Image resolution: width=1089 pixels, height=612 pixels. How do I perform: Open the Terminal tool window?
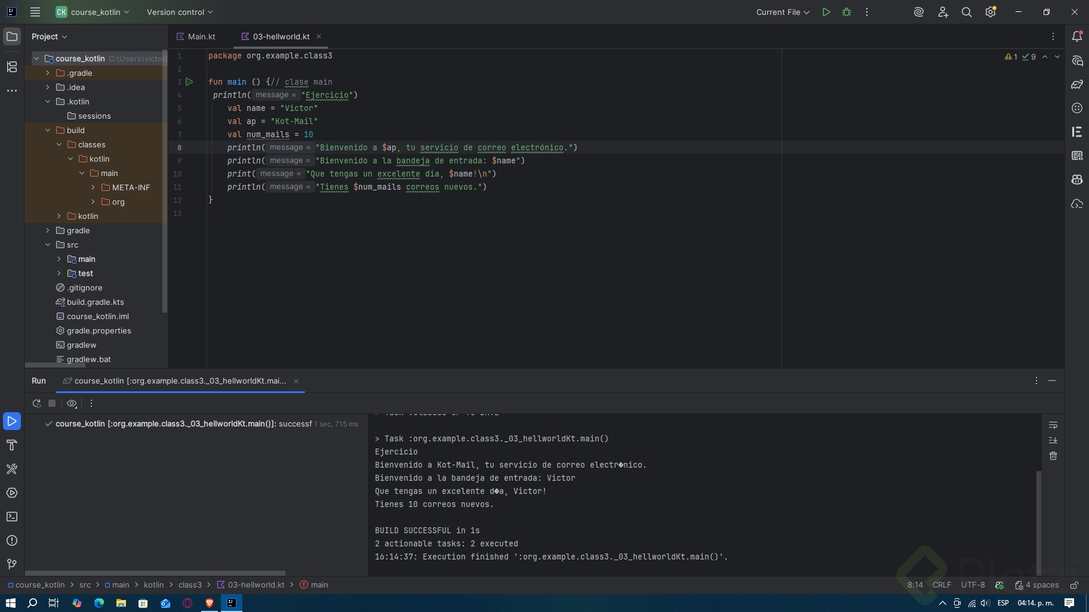point(12,517)
